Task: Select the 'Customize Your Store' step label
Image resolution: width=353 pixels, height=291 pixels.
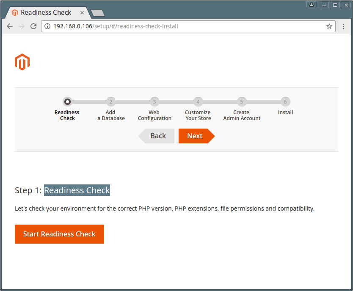Action: (198, 115)
